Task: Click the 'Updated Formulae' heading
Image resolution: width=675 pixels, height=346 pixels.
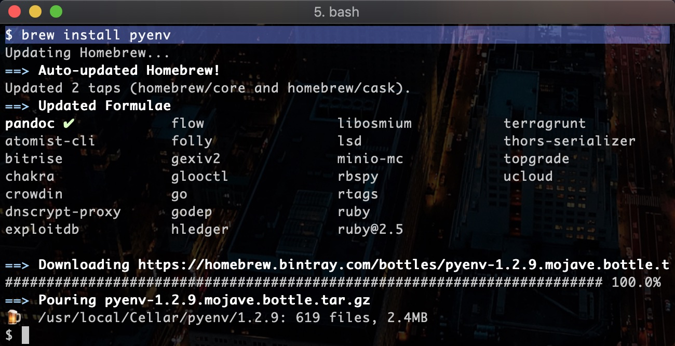Action: click(x=104, y=106)
